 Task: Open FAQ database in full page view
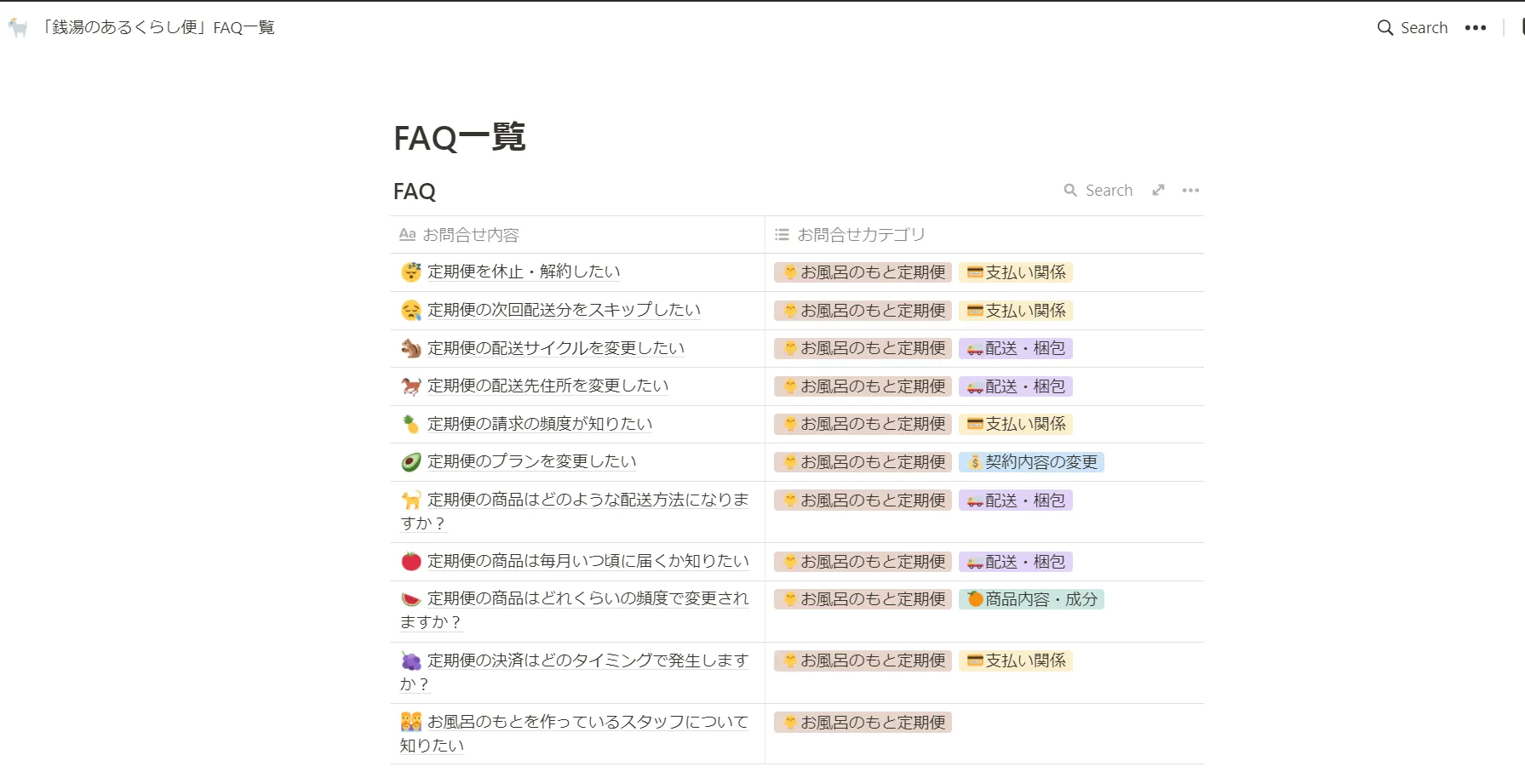1158,191
